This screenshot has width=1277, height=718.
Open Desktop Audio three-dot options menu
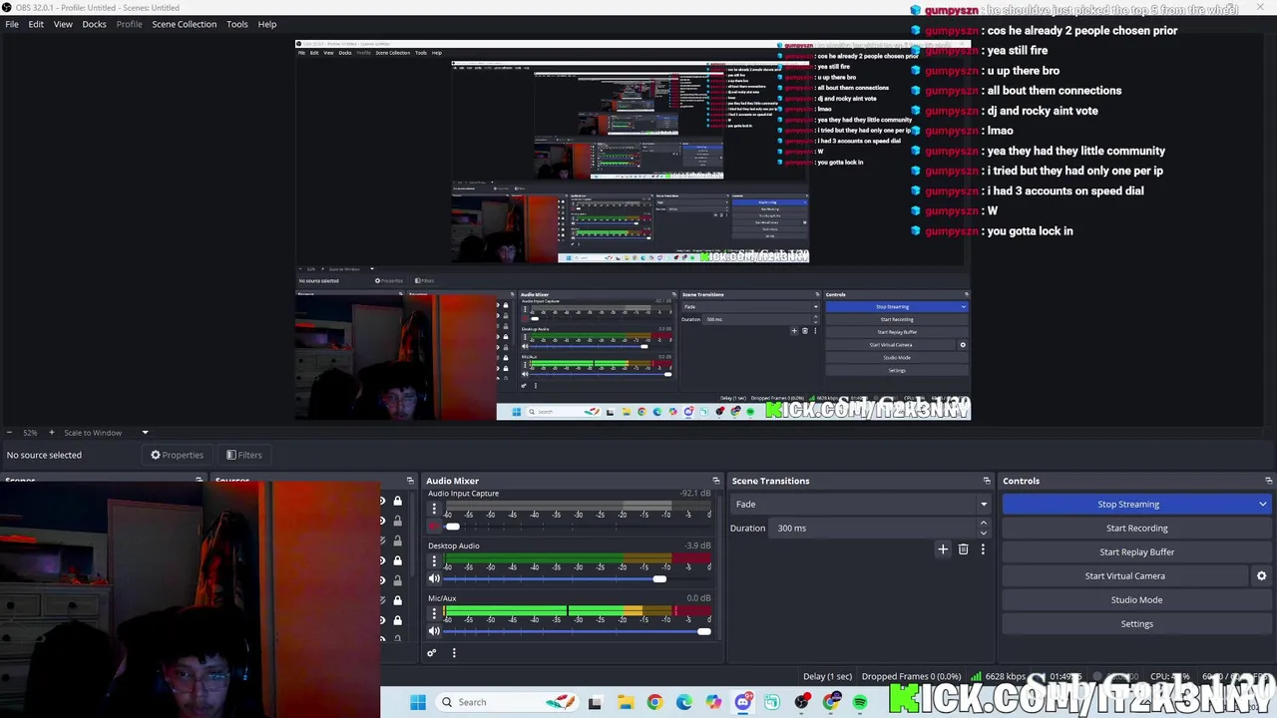pos(434,561)
